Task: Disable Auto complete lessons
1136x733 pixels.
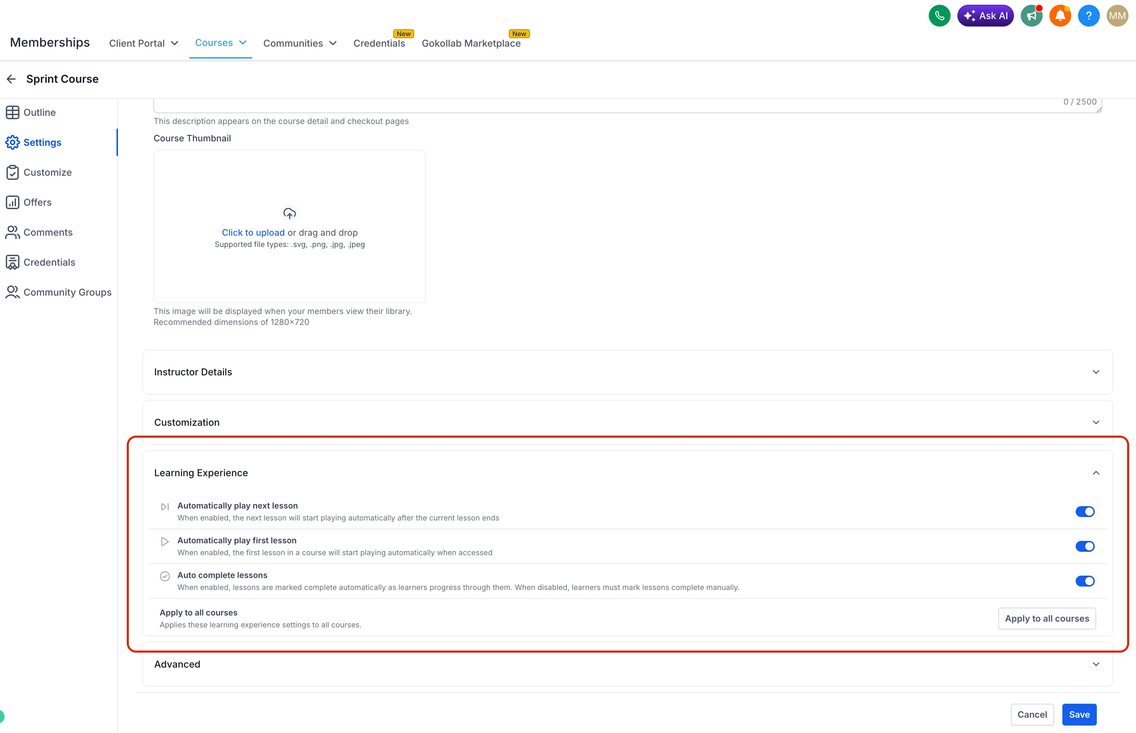Action: 1085,581
